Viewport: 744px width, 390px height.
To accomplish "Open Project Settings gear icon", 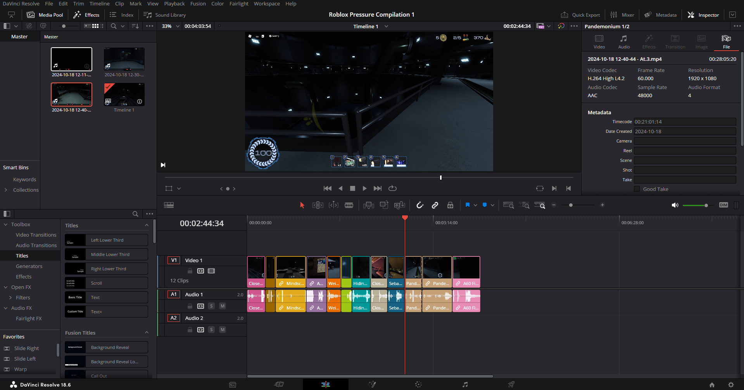I will (x=731, y=385).
